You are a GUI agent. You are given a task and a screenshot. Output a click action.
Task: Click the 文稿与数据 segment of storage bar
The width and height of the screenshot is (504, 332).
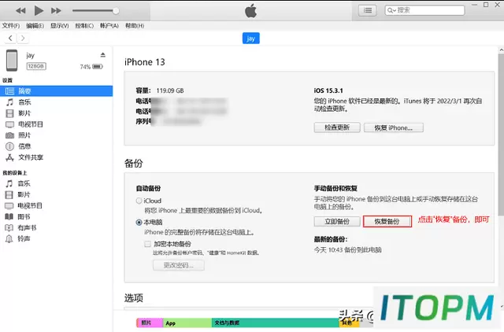click(276, 323)
